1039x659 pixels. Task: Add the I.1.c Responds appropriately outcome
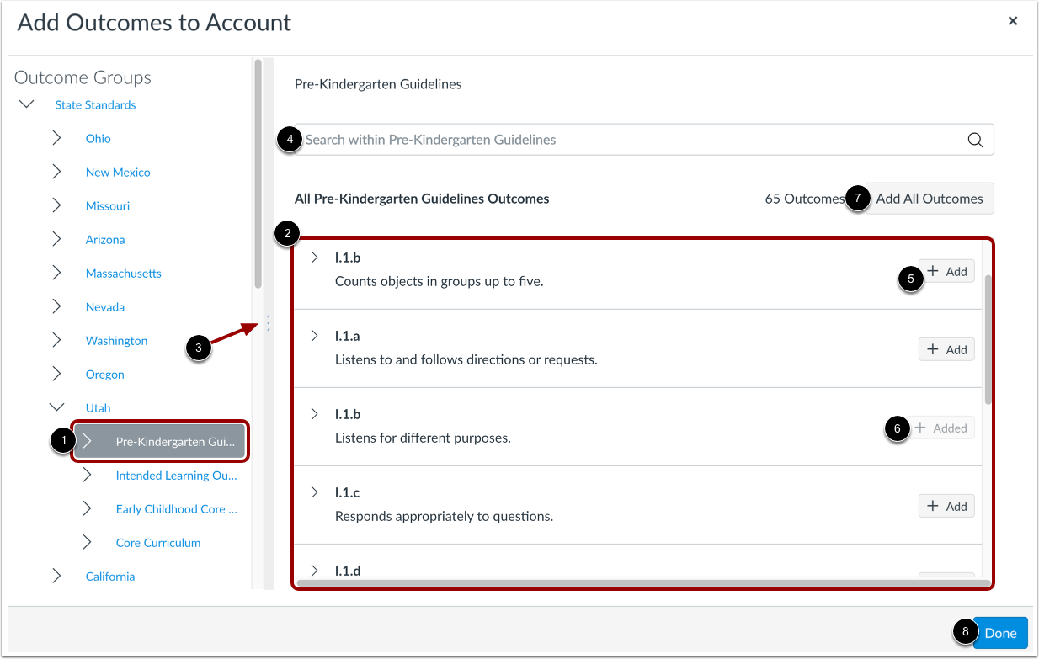point(946,506)
